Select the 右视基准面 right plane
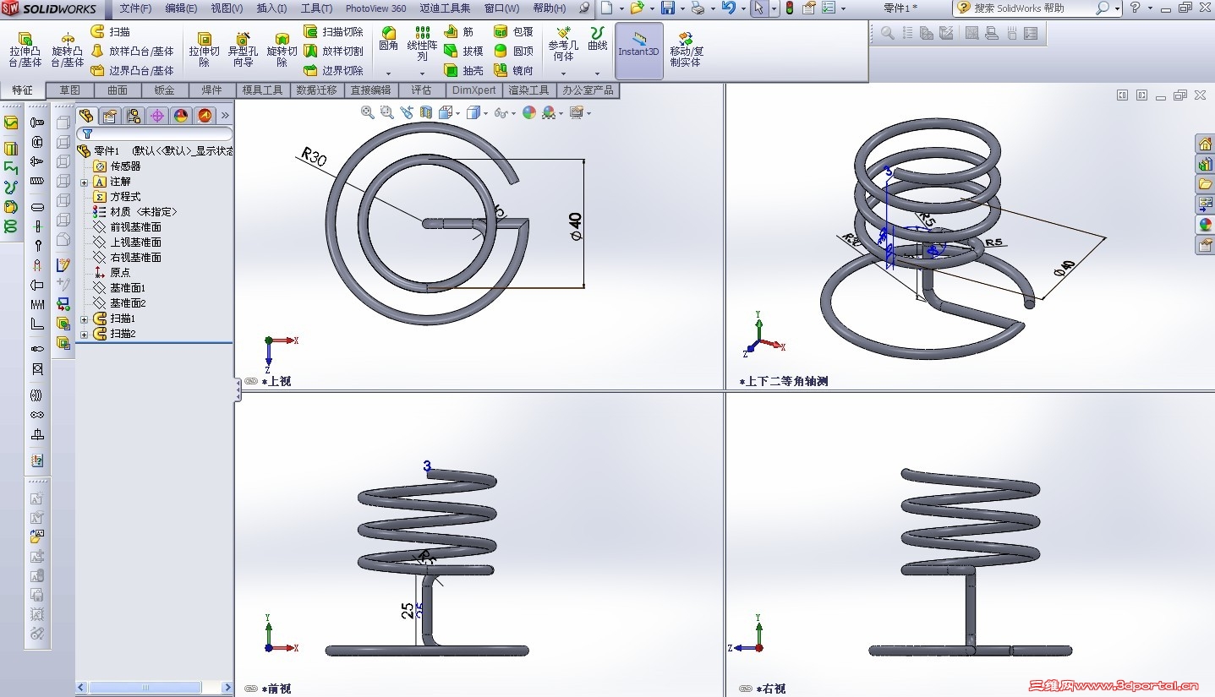The height and width of the screenshot is (697, 1215). pos(128,258)
